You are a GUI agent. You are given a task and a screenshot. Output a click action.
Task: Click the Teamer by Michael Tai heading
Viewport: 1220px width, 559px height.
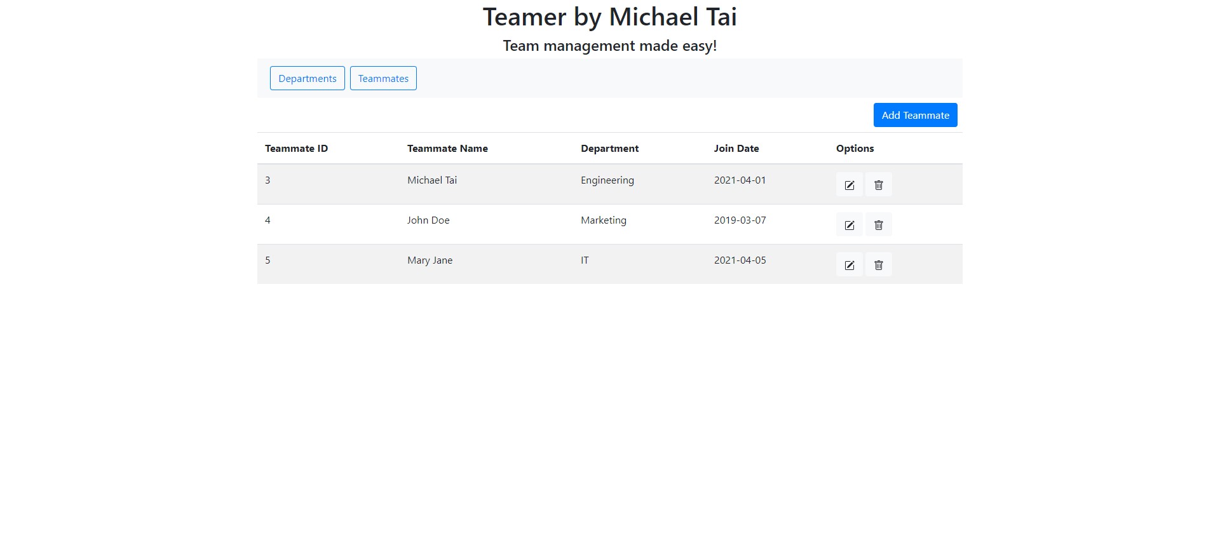coord(610,17)
